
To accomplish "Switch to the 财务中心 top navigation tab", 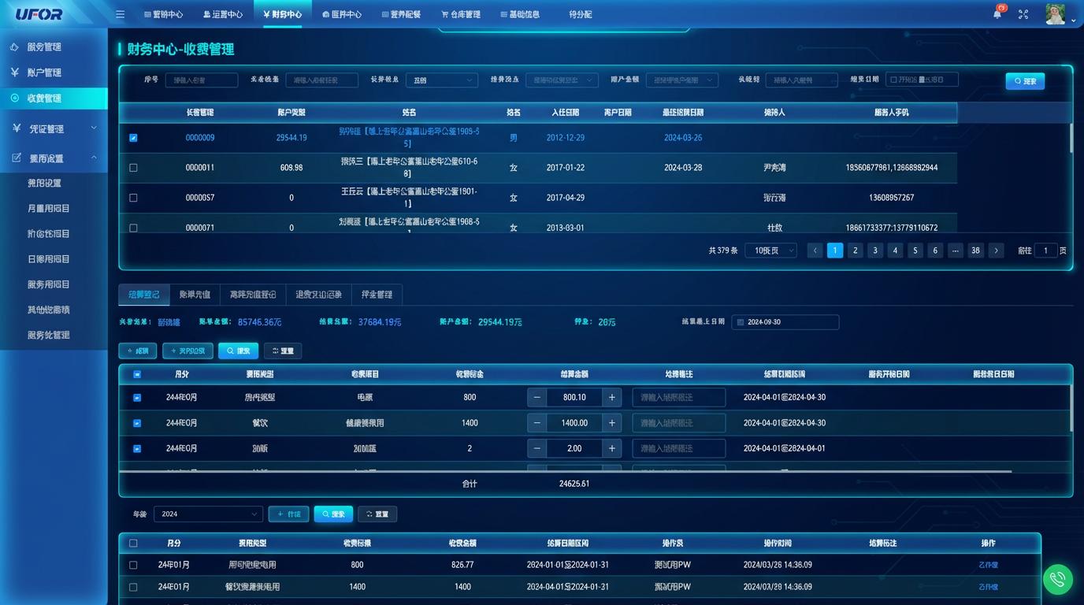I will click(x=281, y=14).
